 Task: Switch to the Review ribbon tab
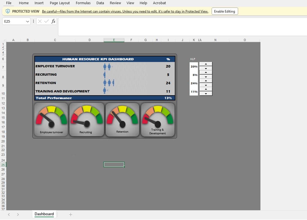[115, 3]
